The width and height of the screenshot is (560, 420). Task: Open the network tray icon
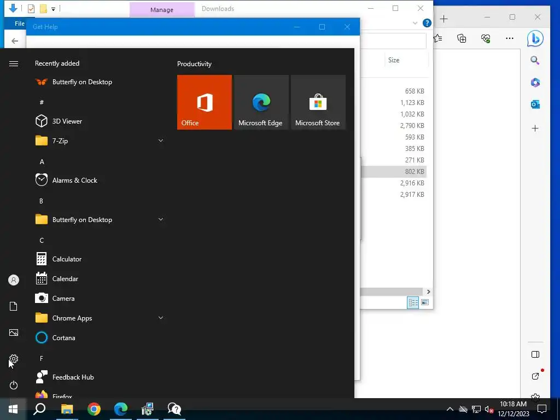click(476, 409)
